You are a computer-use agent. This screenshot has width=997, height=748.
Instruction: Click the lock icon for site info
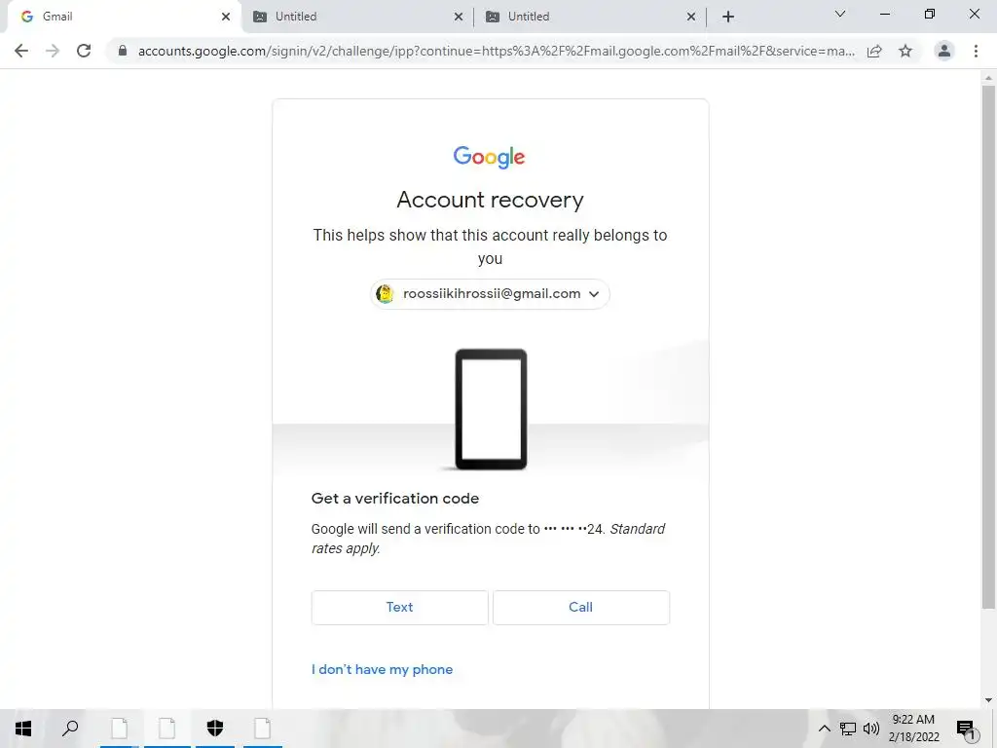coord(123,51)
